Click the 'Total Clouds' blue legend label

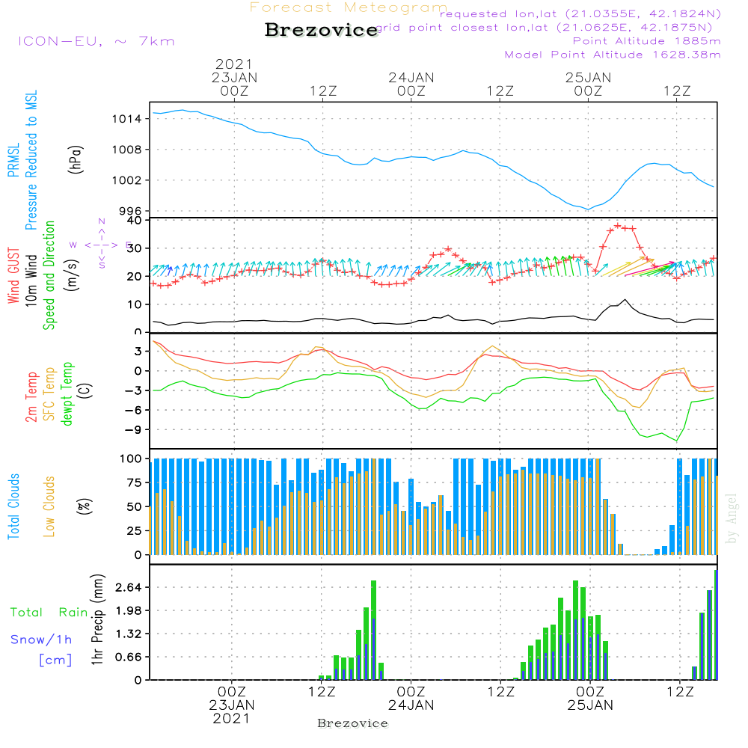point(13,506)
